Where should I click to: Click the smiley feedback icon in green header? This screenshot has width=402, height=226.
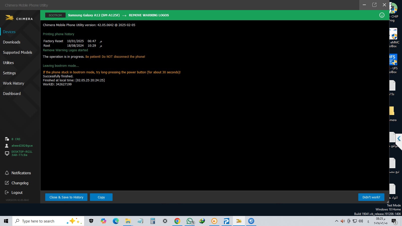pos(382,15)
